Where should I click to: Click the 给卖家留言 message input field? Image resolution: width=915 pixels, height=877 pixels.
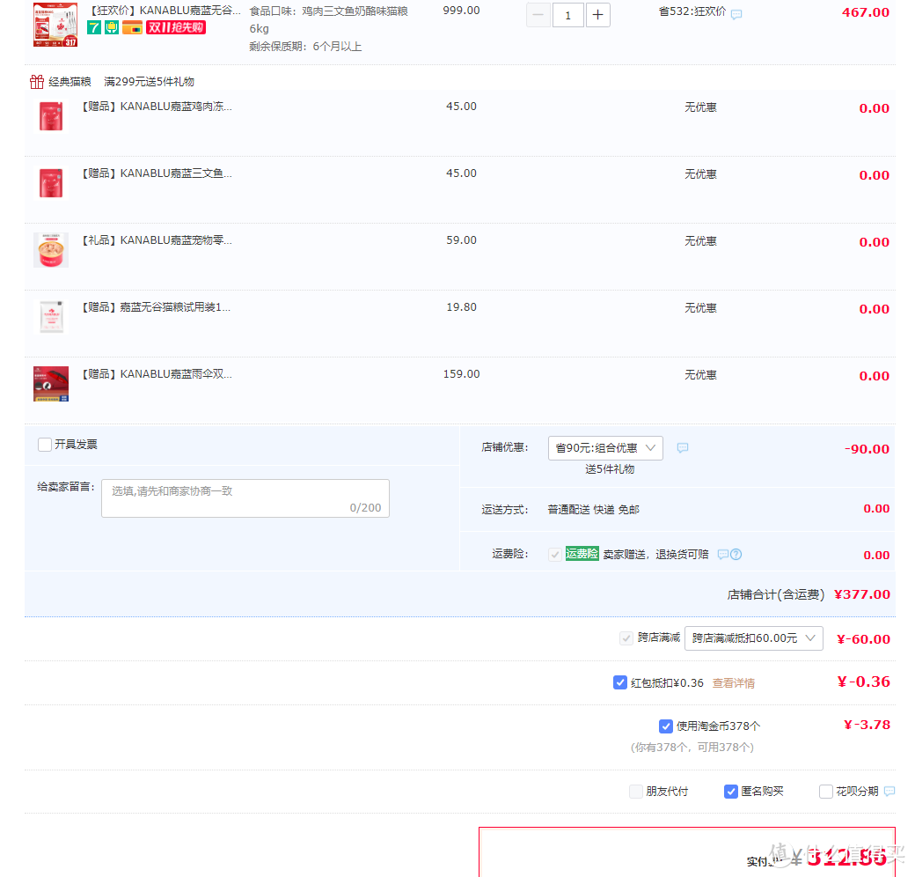coord(245,498)
